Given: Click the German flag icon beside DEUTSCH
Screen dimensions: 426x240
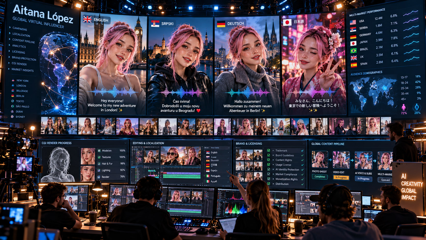Looking at the screenshot, I should click(221, 24).
